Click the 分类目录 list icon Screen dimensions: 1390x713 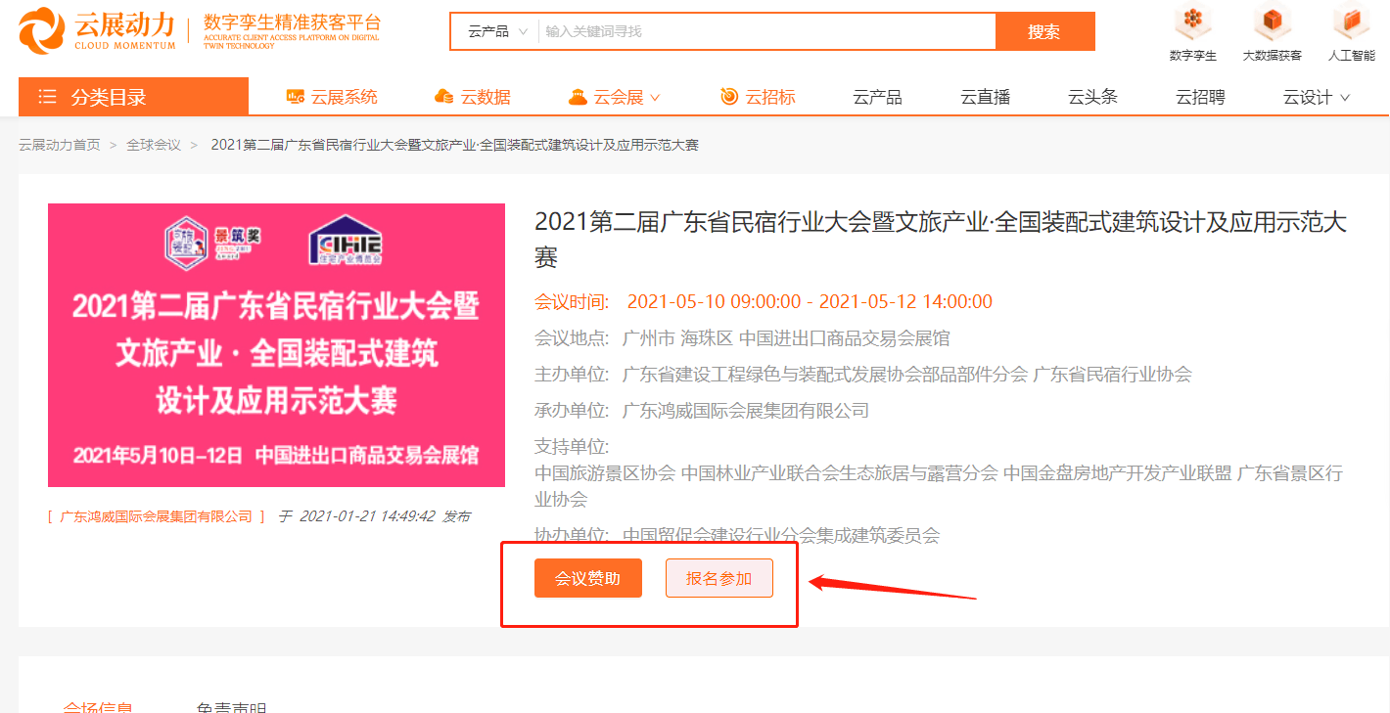[x=46, y=96]
